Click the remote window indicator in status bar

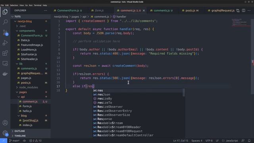[x=4, y=141]
